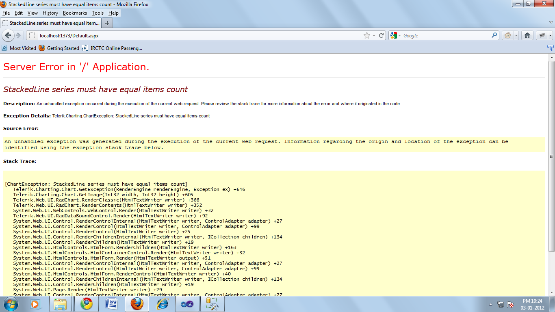The width and height of the screenshot is (555, 312).
Task: Click the "Source Error:" label
Action: (21, 128)
